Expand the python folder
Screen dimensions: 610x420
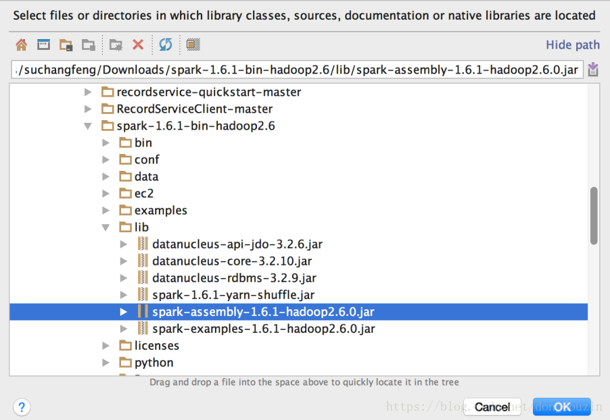click(105, 363)
